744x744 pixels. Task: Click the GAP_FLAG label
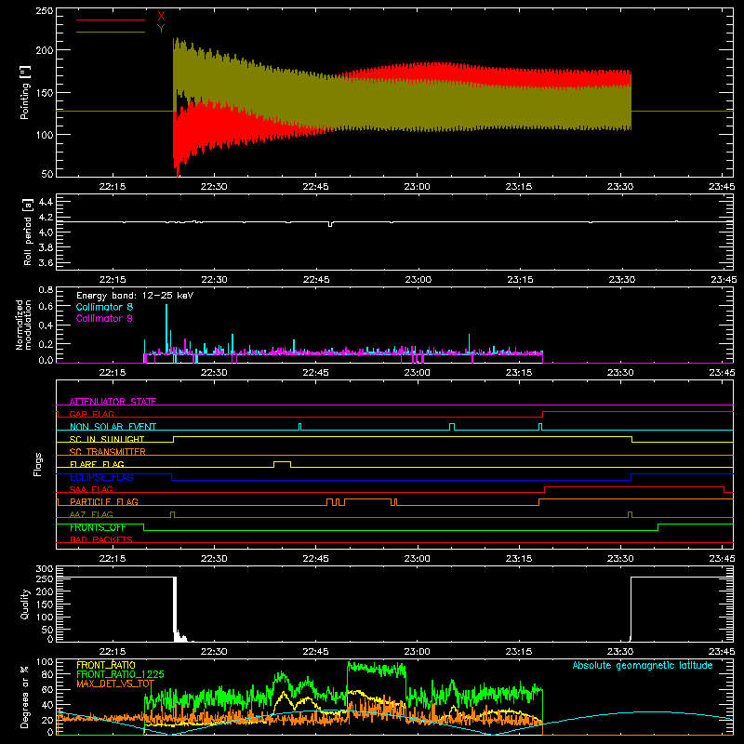(91, 414)
